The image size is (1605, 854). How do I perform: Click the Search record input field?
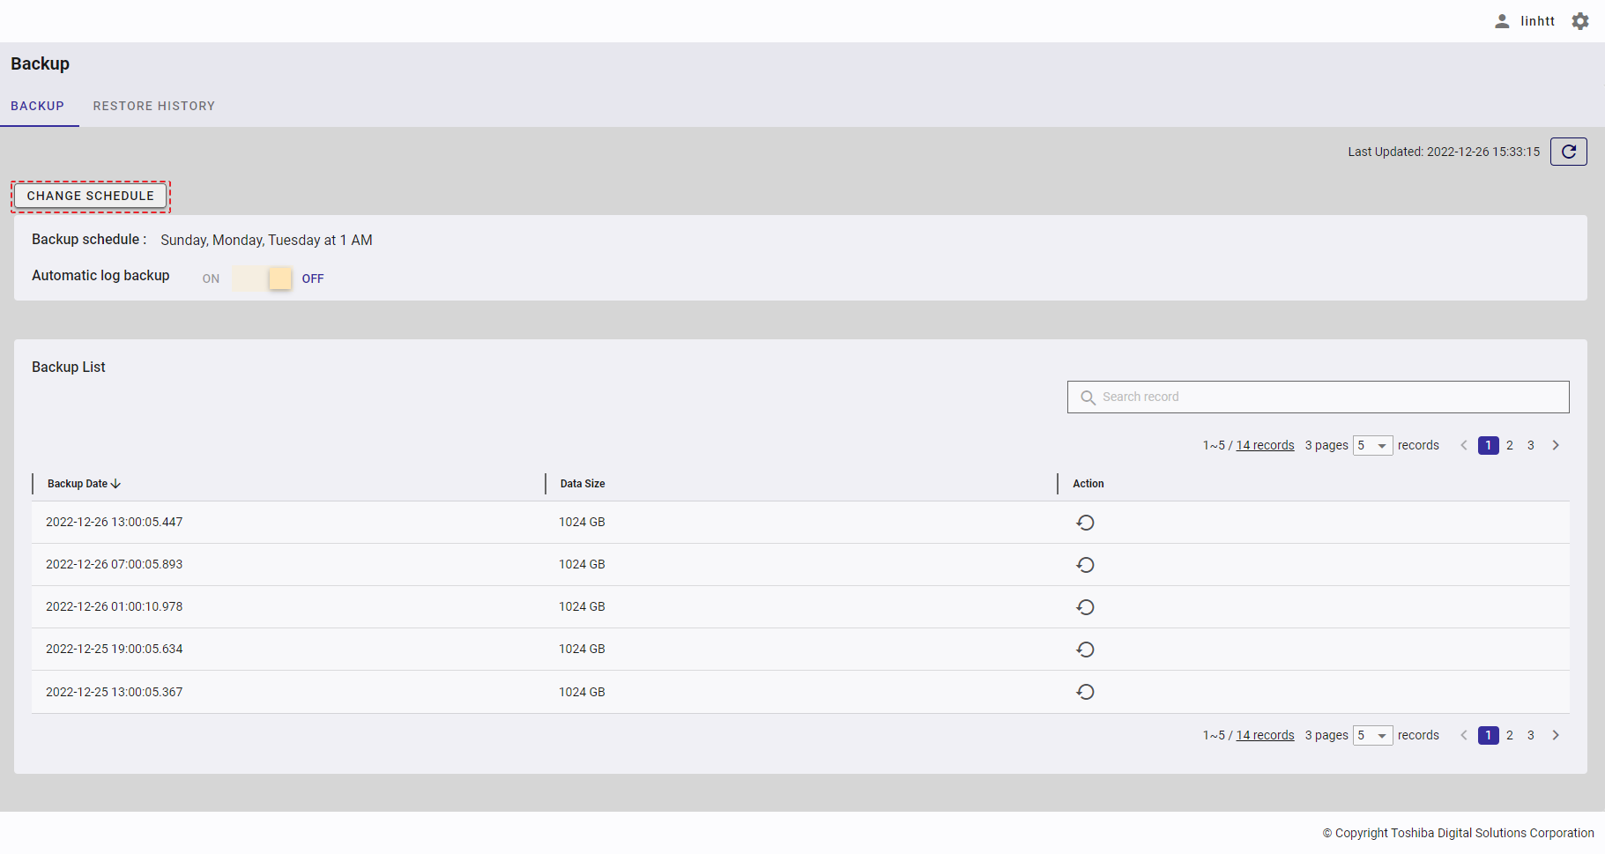pos(1318,397)
